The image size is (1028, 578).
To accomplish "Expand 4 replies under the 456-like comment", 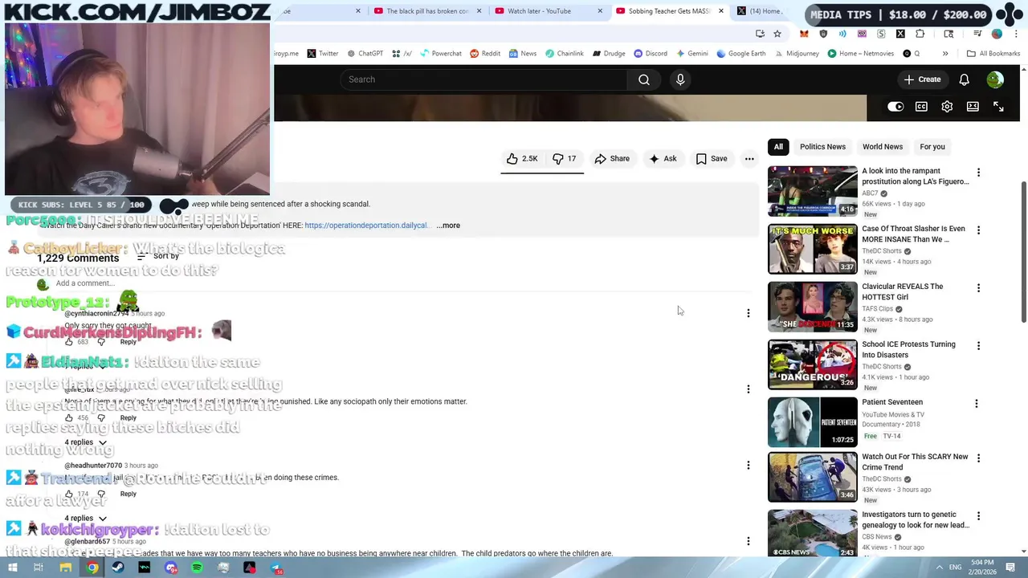I will 85,442.
